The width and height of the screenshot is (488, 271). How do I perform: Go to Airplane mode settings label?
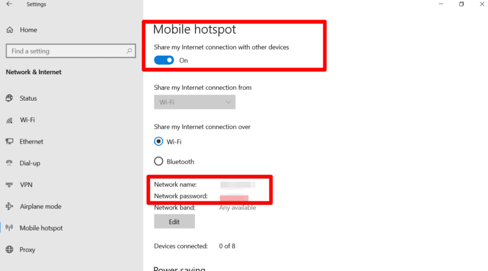40,206
